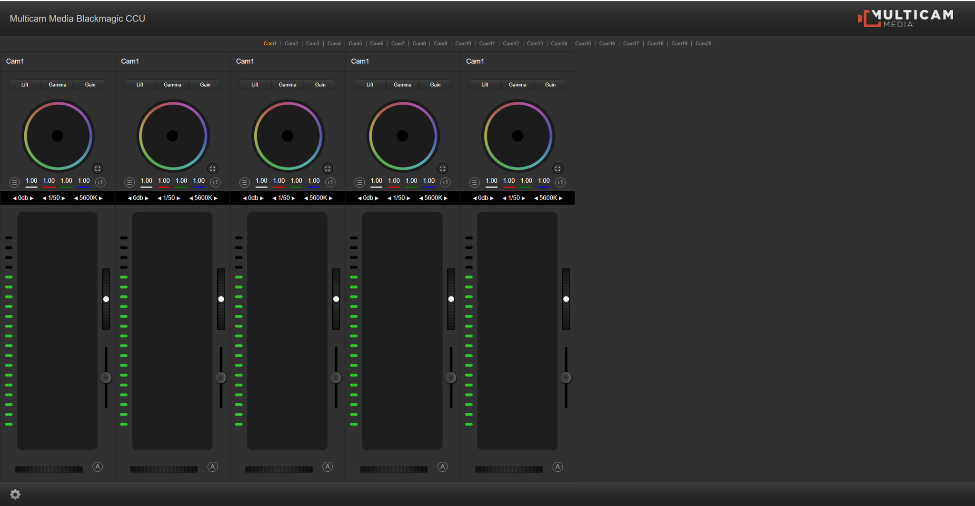
Task: Reset color values in the fourth camera panel
Action: [446, 182]
